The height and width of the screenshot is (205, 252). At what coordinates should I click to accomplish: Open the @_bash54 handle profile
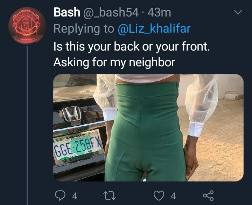111,13
